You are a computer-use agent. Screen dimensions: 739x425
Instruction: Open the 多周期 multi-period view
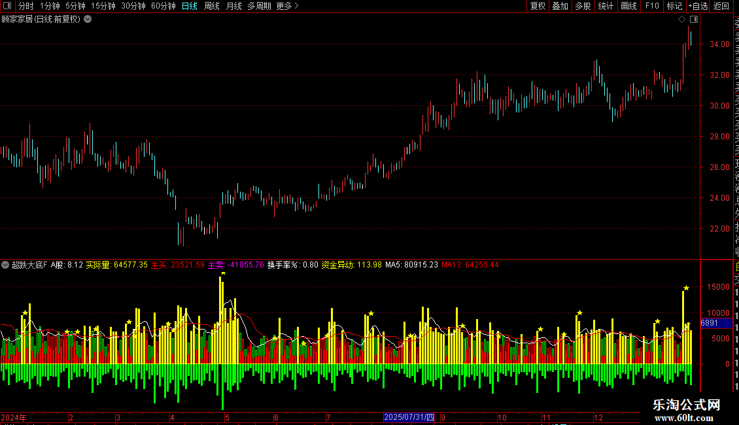[259, 6]
